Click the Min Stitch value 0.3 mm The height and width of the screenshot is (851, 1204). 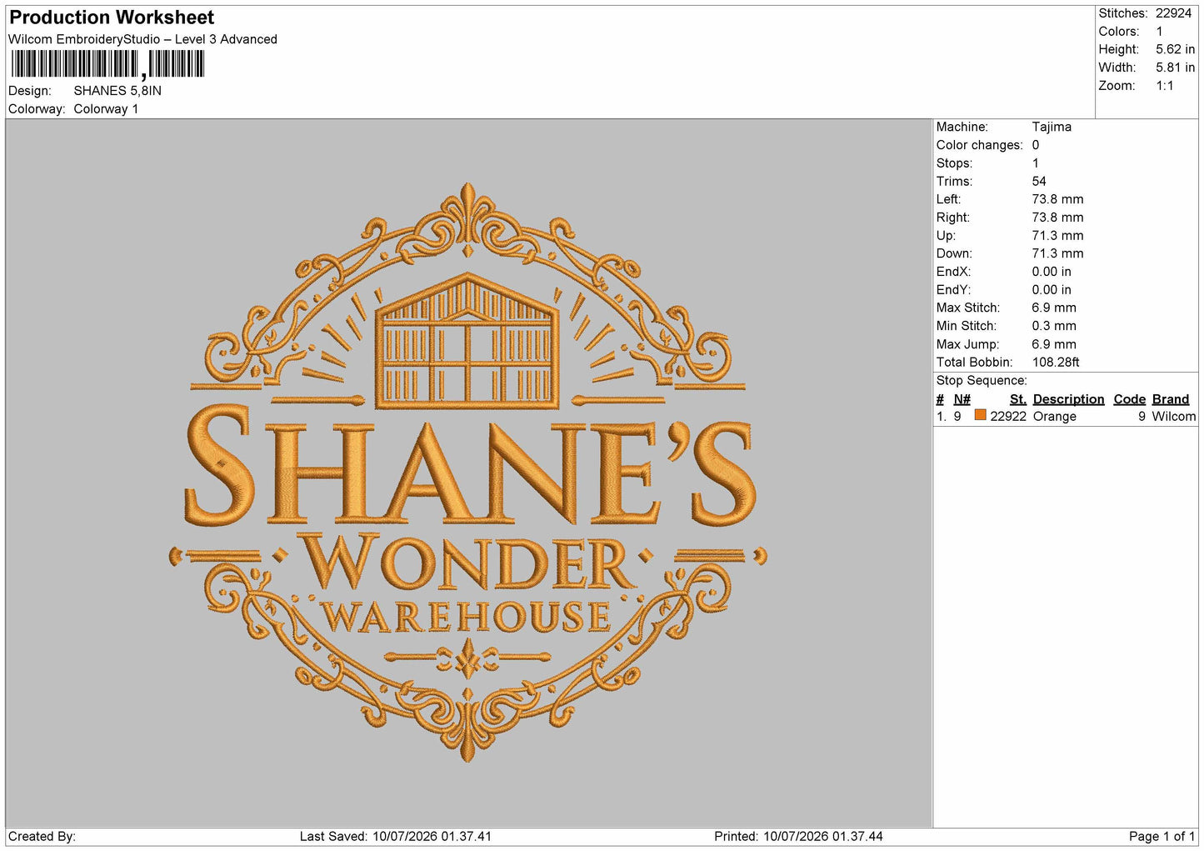point(1054,326)
